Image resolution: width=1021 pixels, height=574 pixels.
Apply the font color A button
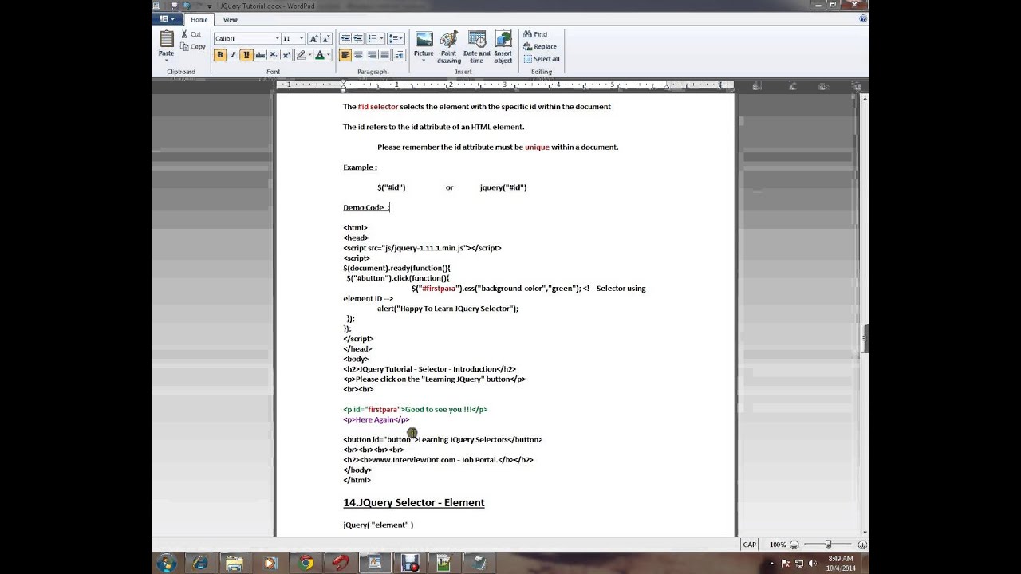(320, 55)
